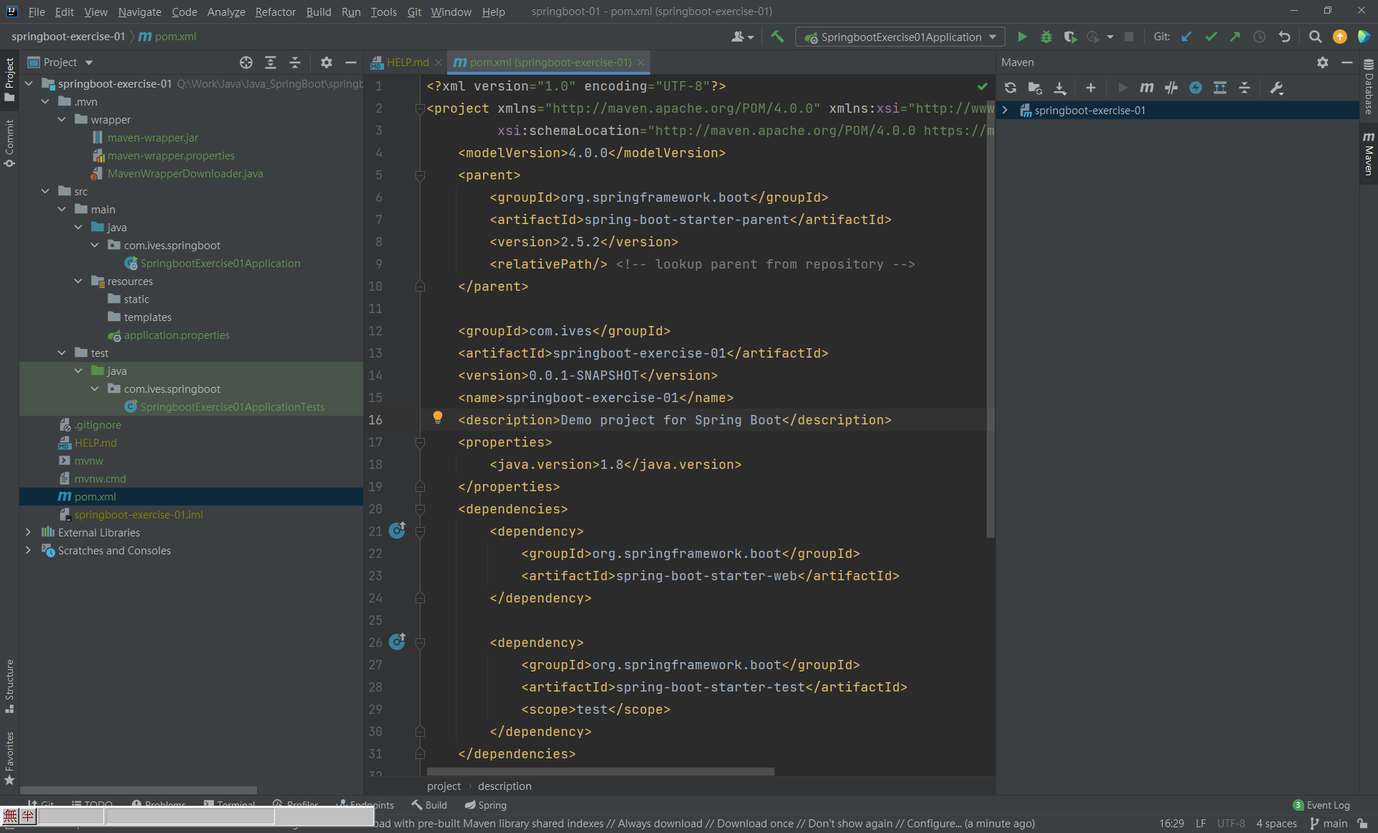Switch to the HELP.md tab

(407, 62)
